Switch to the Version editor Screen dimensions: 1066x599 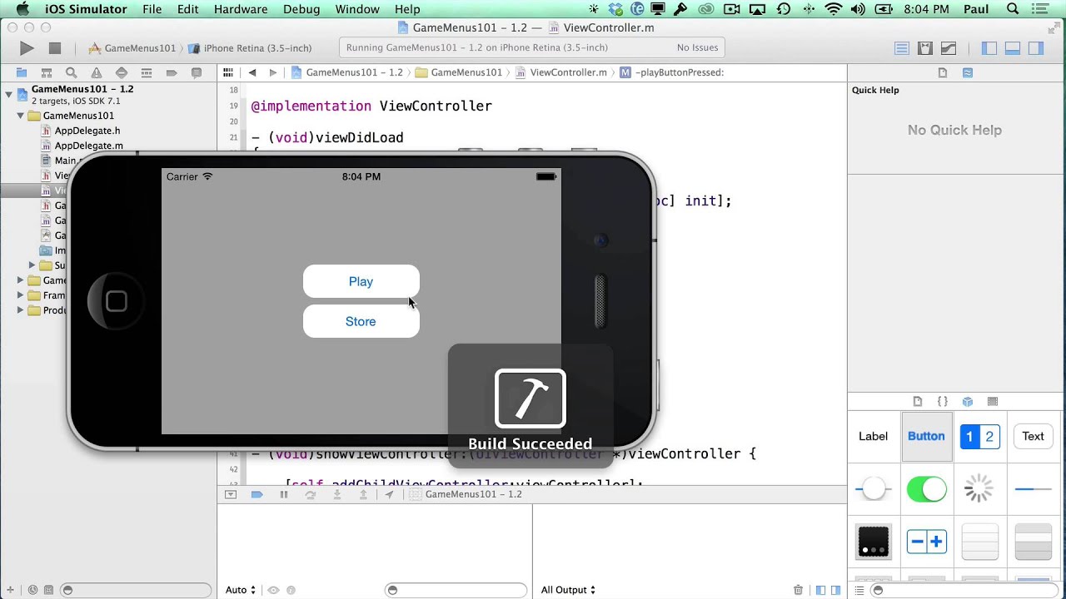[949, 48]
